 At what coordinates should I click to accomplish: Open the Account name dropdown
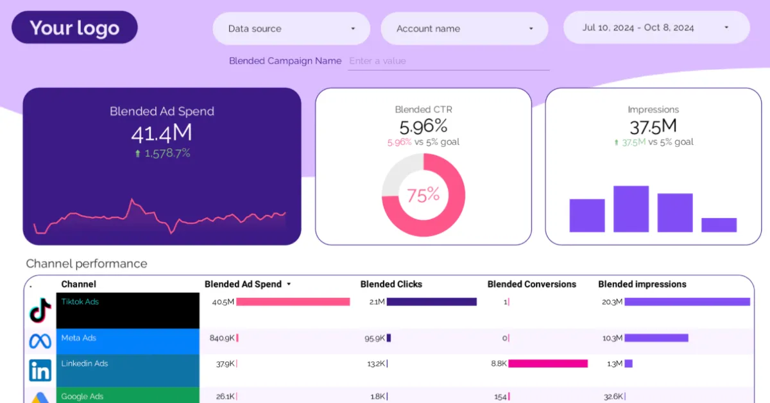(465, 28)
